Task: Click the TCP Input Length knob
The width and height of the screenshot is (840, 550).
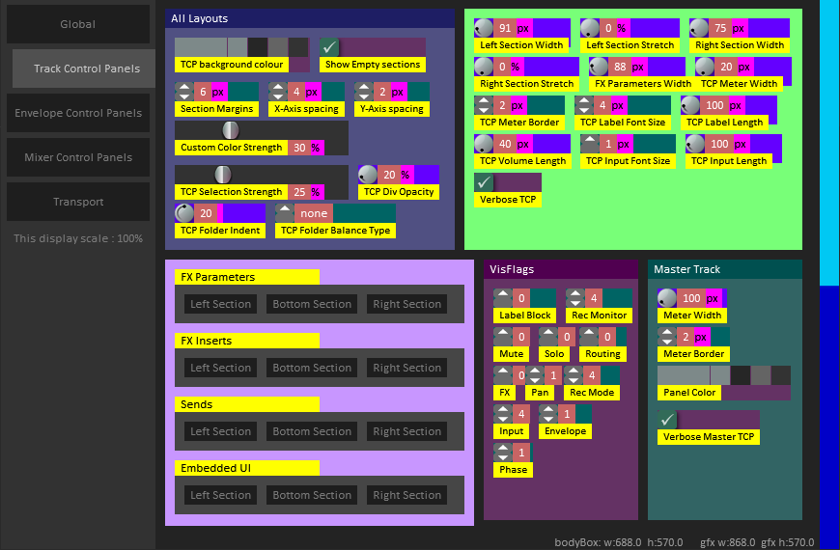Action: [x=695, y=144]
